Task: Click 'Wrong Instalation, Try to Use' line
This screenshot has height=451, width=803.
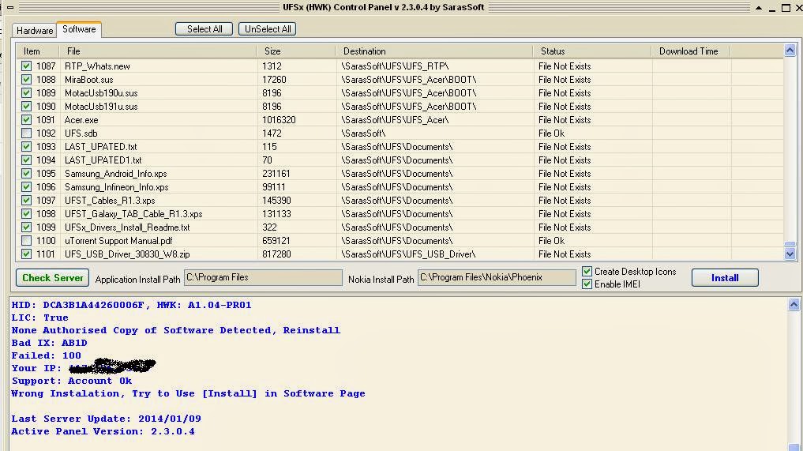Action: tap(188, 393)
